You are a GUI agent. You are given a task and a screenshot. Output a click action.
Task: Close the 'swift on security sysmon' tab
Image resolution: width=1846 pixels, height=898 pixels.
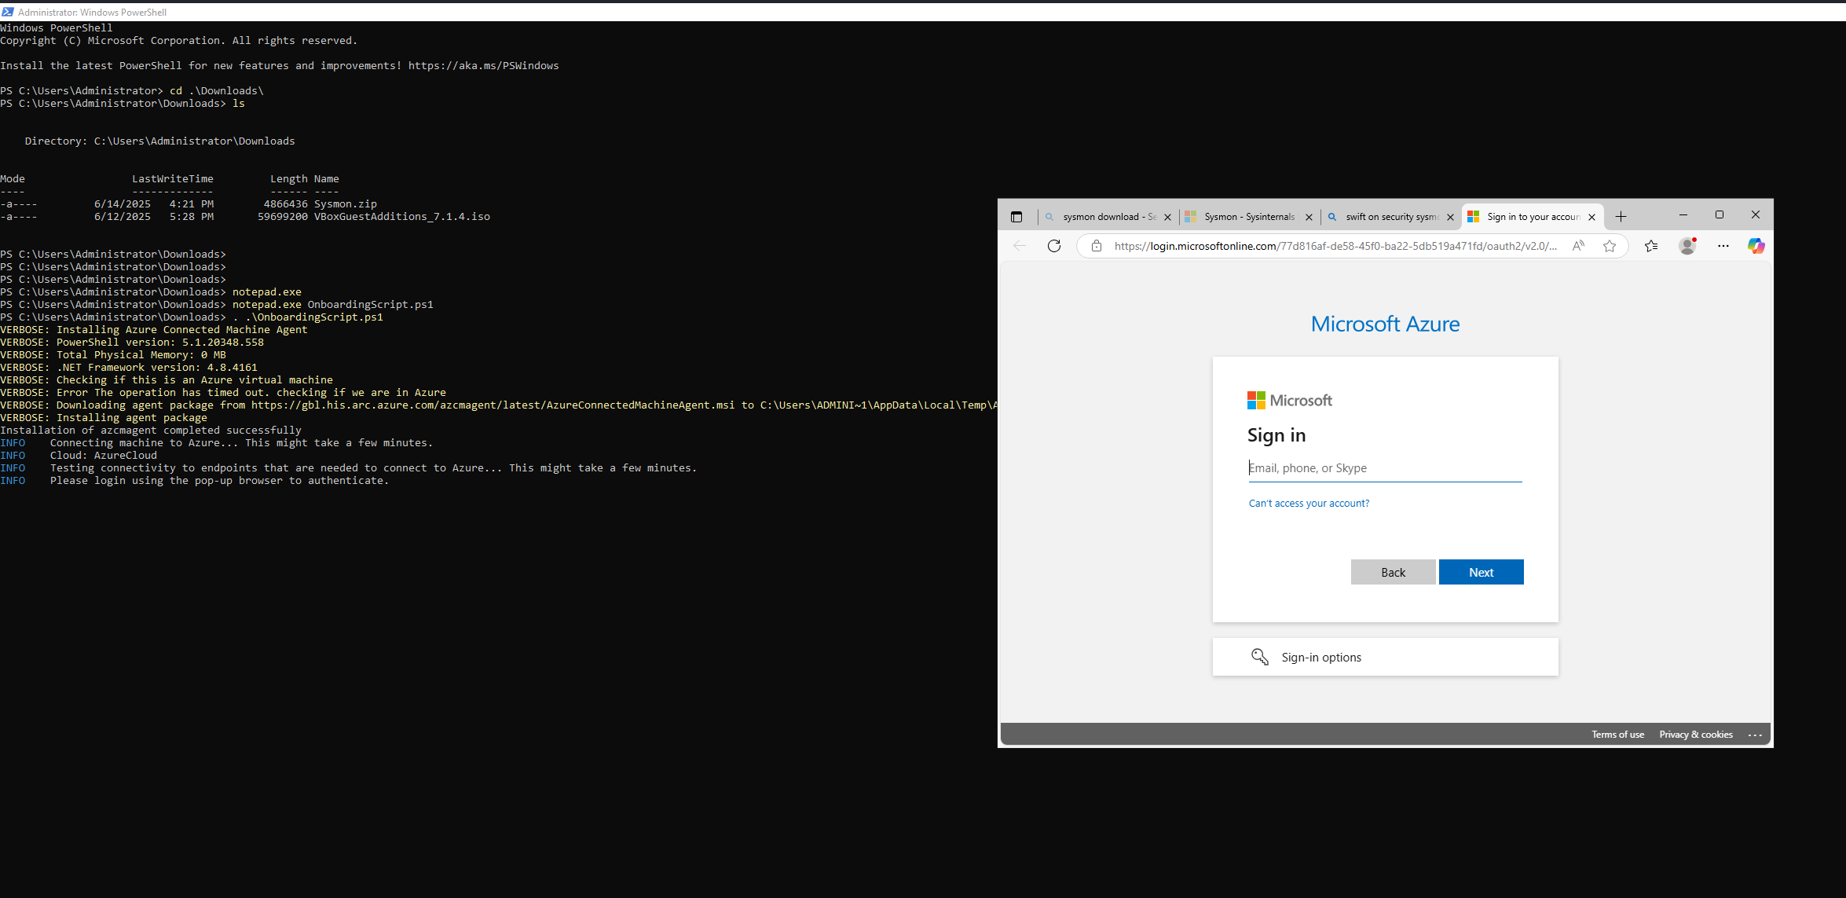pos(1450,218)
